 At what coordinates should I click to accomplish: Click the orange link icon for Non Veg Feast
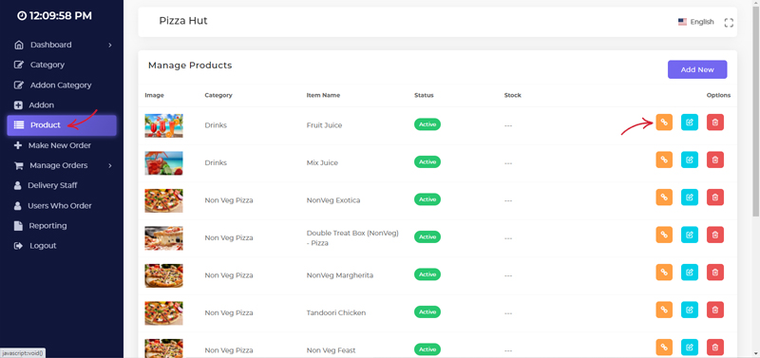[x=664, y=347]
